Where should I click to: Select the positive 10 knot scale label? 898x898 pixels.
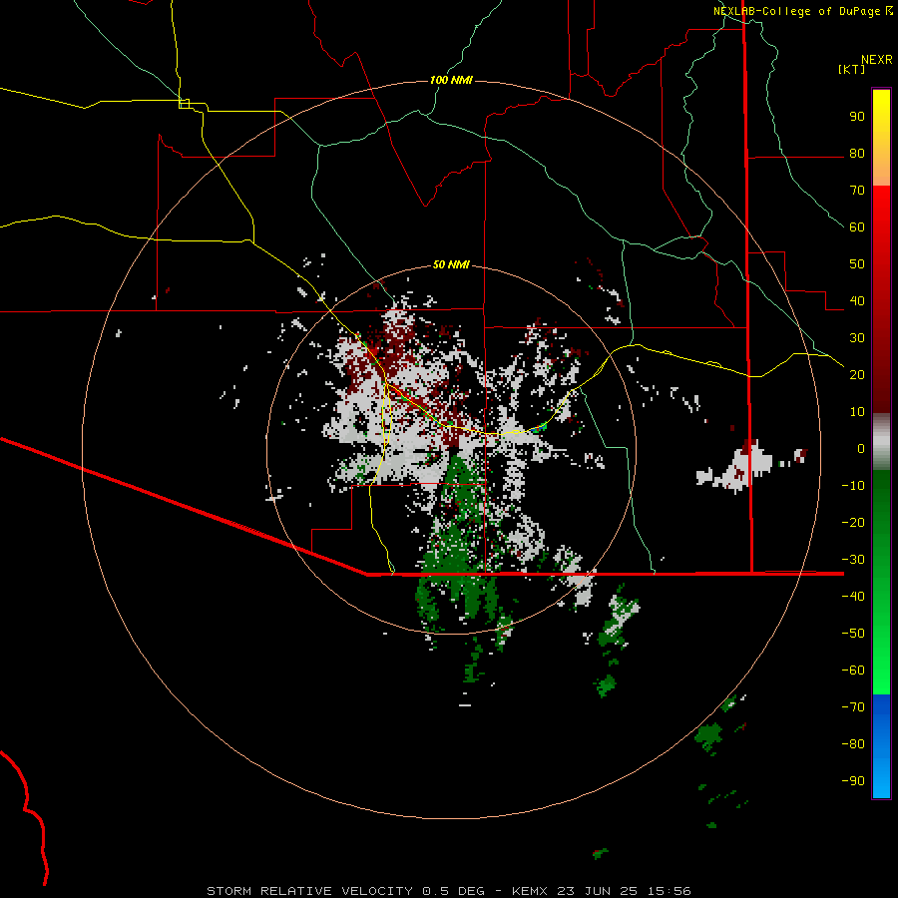tap(857, 412)
